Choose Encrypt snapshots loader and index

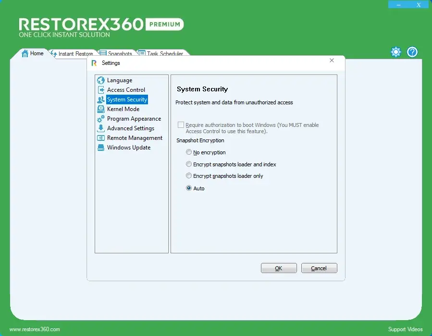click(x=189, y=164)
